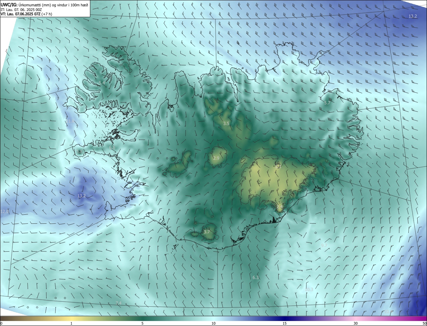Click the 10.3 precipitation value
Image resolution: width=427 pixels, height=326 pixels.
309,289
